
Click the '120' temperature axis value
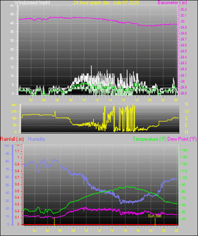pos(184,164)
